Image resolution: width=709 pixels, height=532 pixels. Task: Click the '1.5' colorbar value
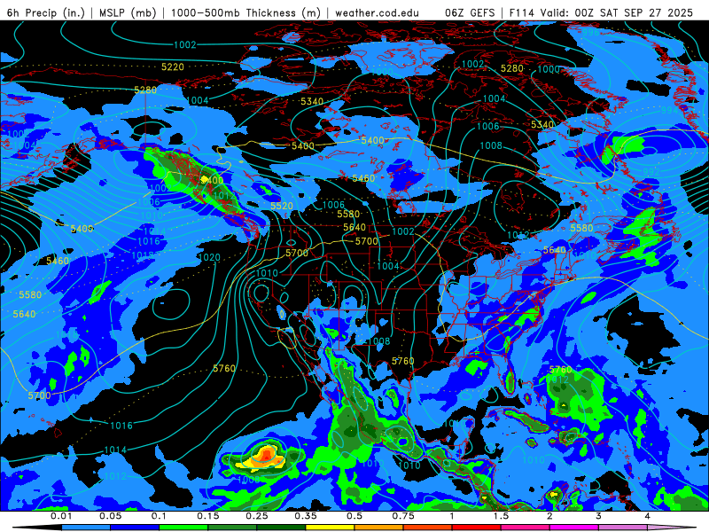501,516
